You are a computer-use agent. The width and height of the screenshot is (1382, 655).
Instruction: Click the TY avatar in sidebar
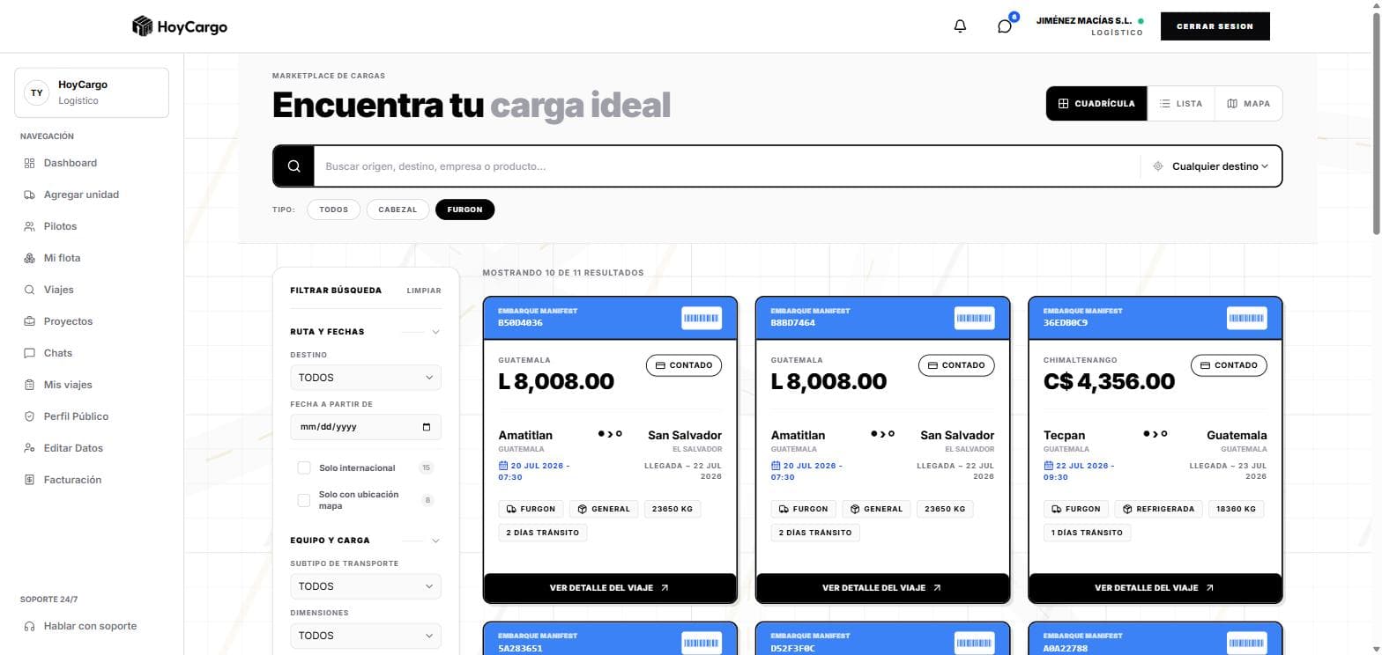(36, 92)
